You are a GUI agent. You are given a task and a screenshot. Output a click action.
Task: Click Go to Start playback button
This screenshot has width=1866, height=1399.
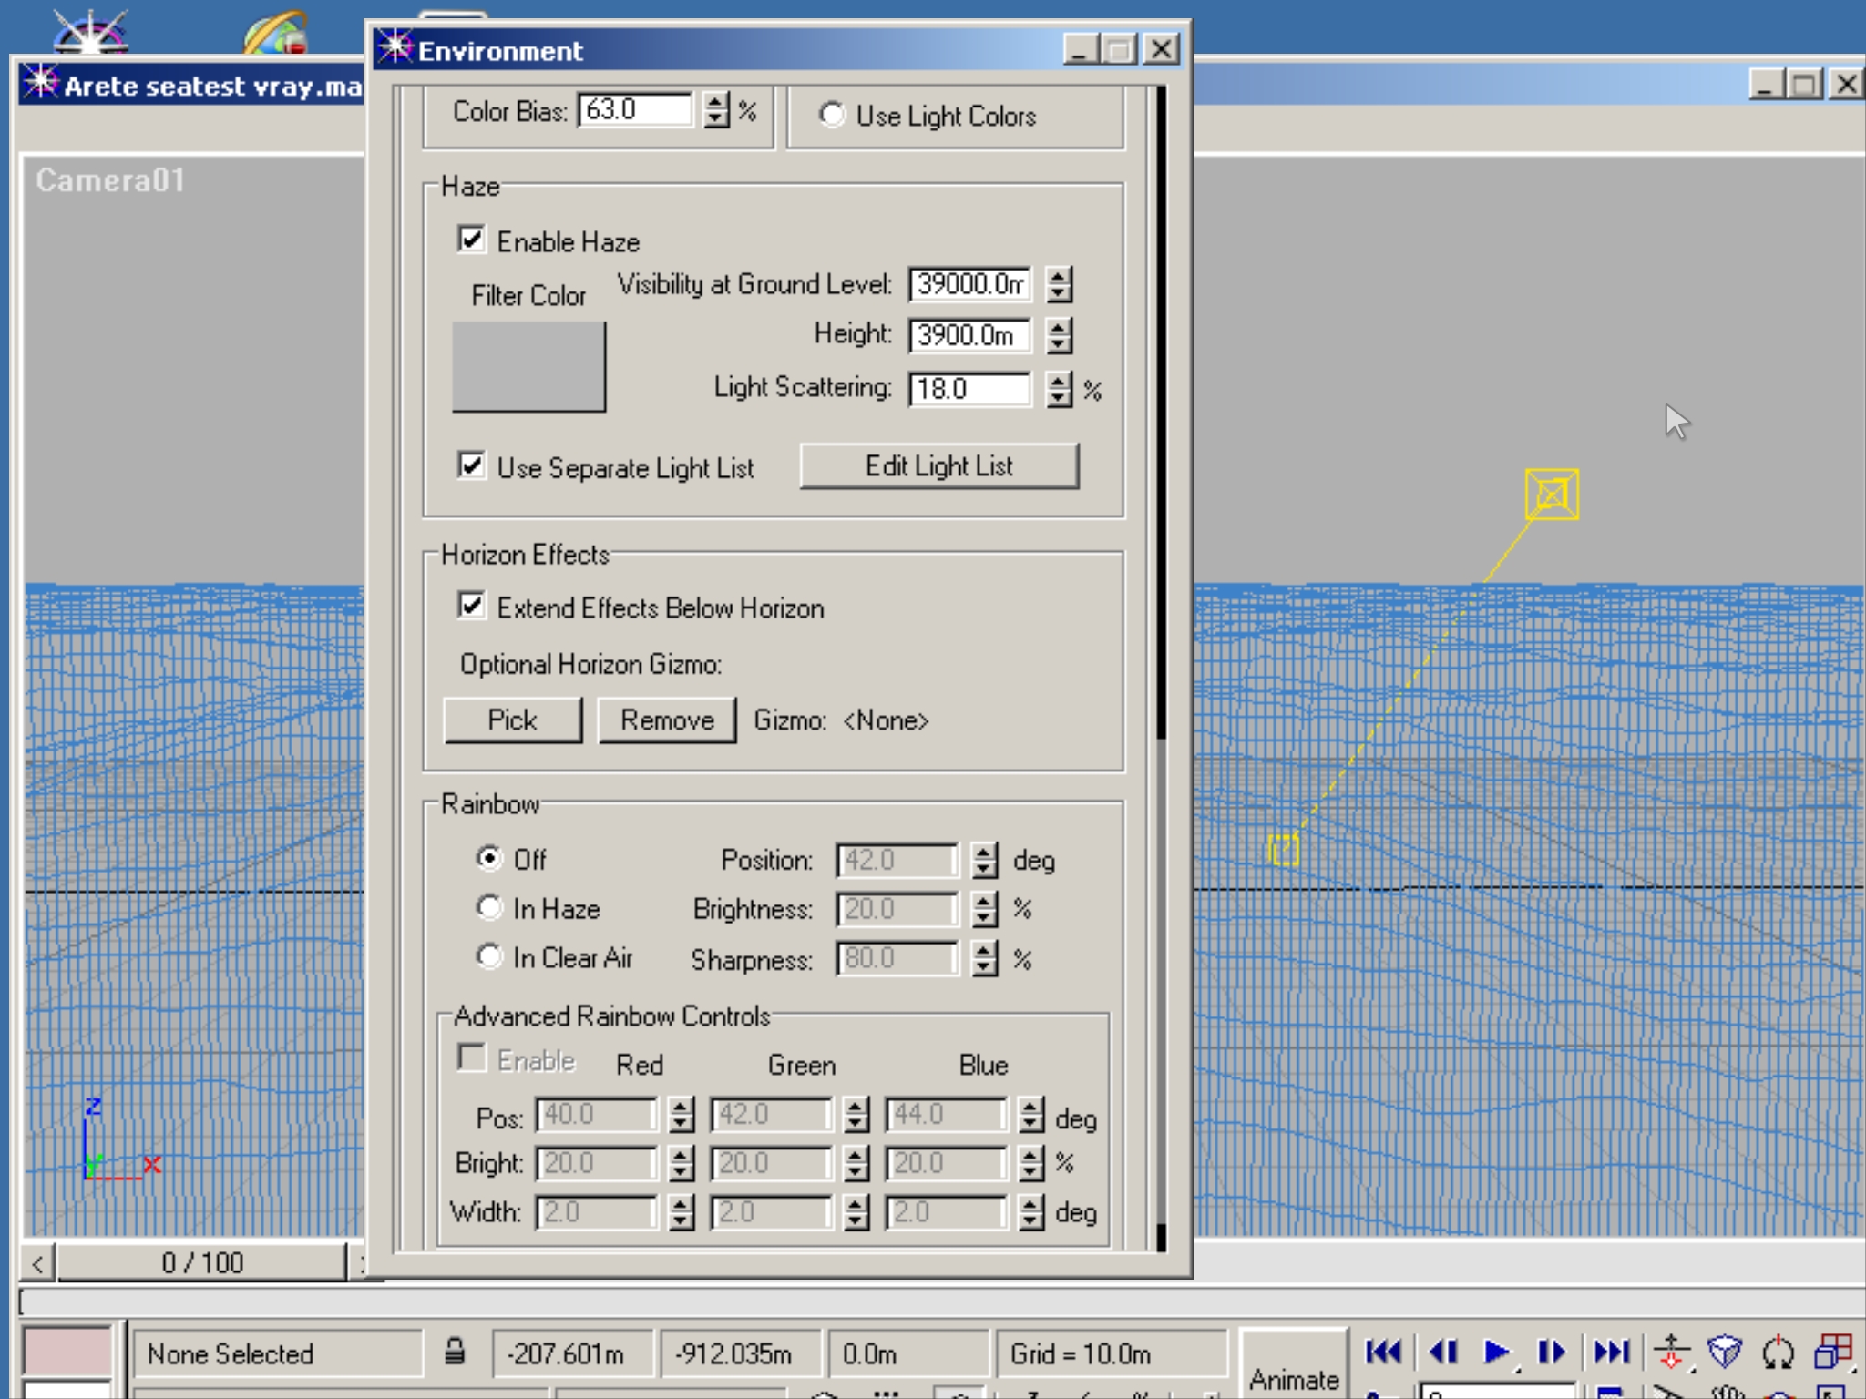tap(1383, 1352)
